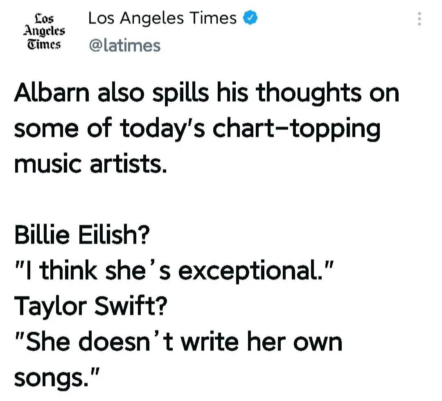Viewport: 442px width, 401px height.
Task: Click the Los Angeles Times display name
Action: [x=162, y=18]
